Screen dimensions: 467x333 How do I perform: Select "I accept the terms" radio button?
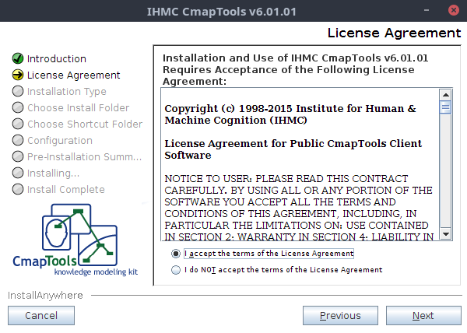click(176, 254)
